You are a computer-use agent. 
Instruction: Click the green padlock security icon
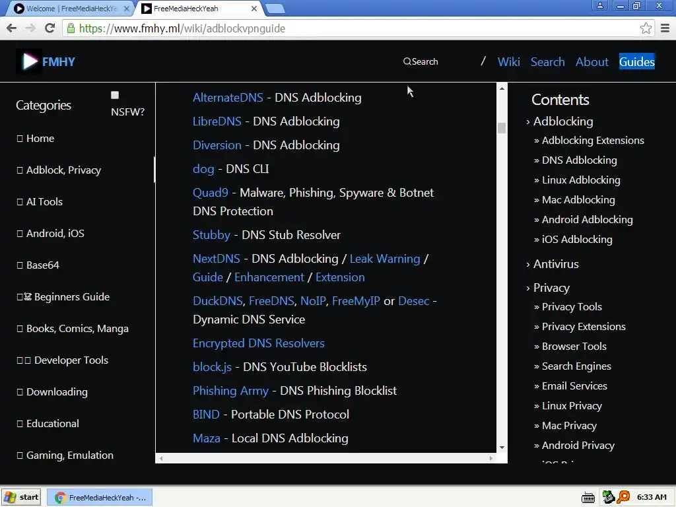click(x=71, y=28)
